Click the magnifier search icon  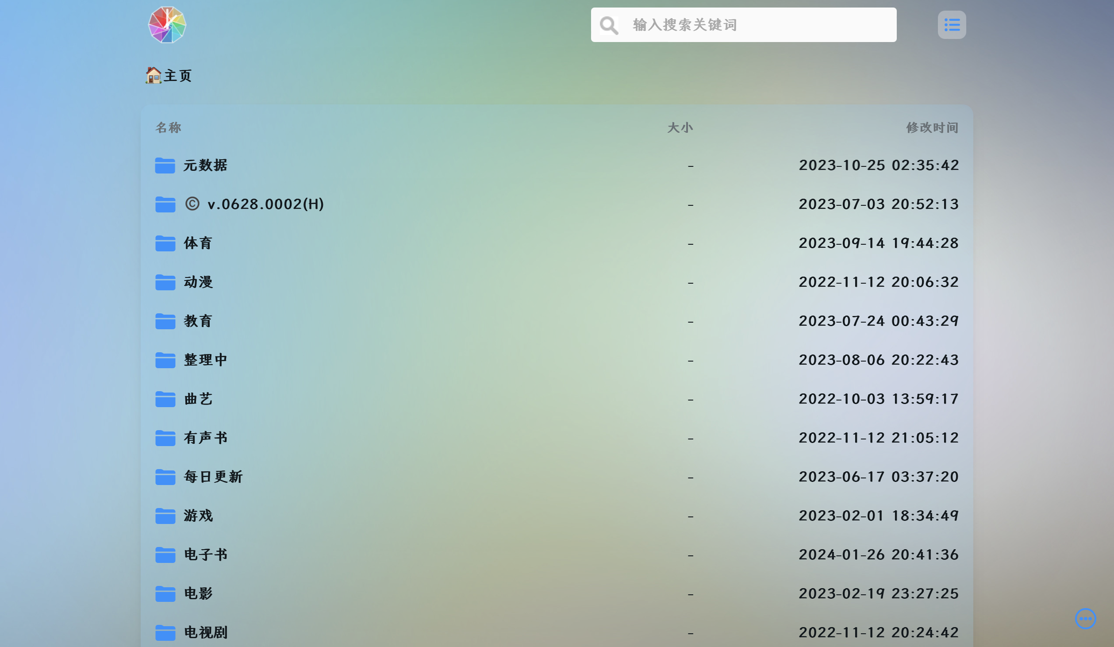click(x=609, y=25)
